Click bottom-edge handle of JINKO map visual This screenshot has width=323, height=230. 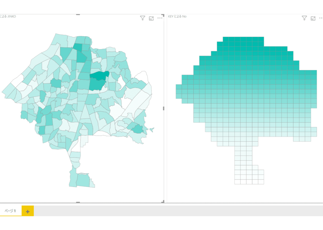(78, 202)
